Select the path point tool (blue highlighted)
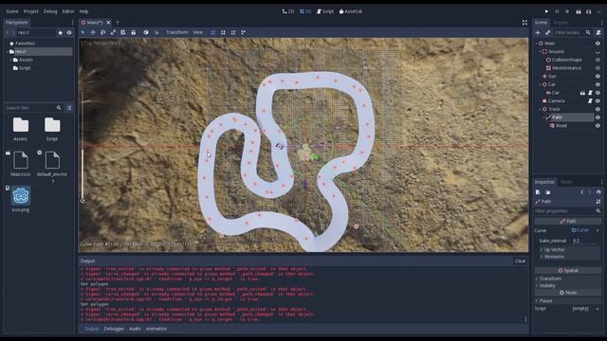 coord(212,32)
